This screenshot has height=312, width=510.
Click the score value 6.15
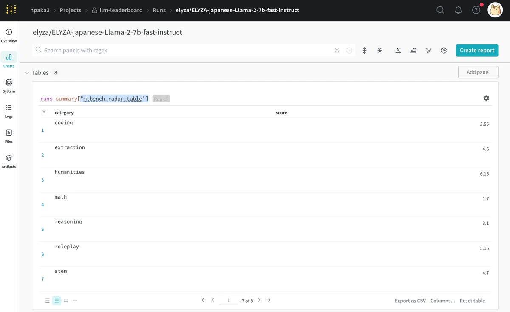point(484,174)
